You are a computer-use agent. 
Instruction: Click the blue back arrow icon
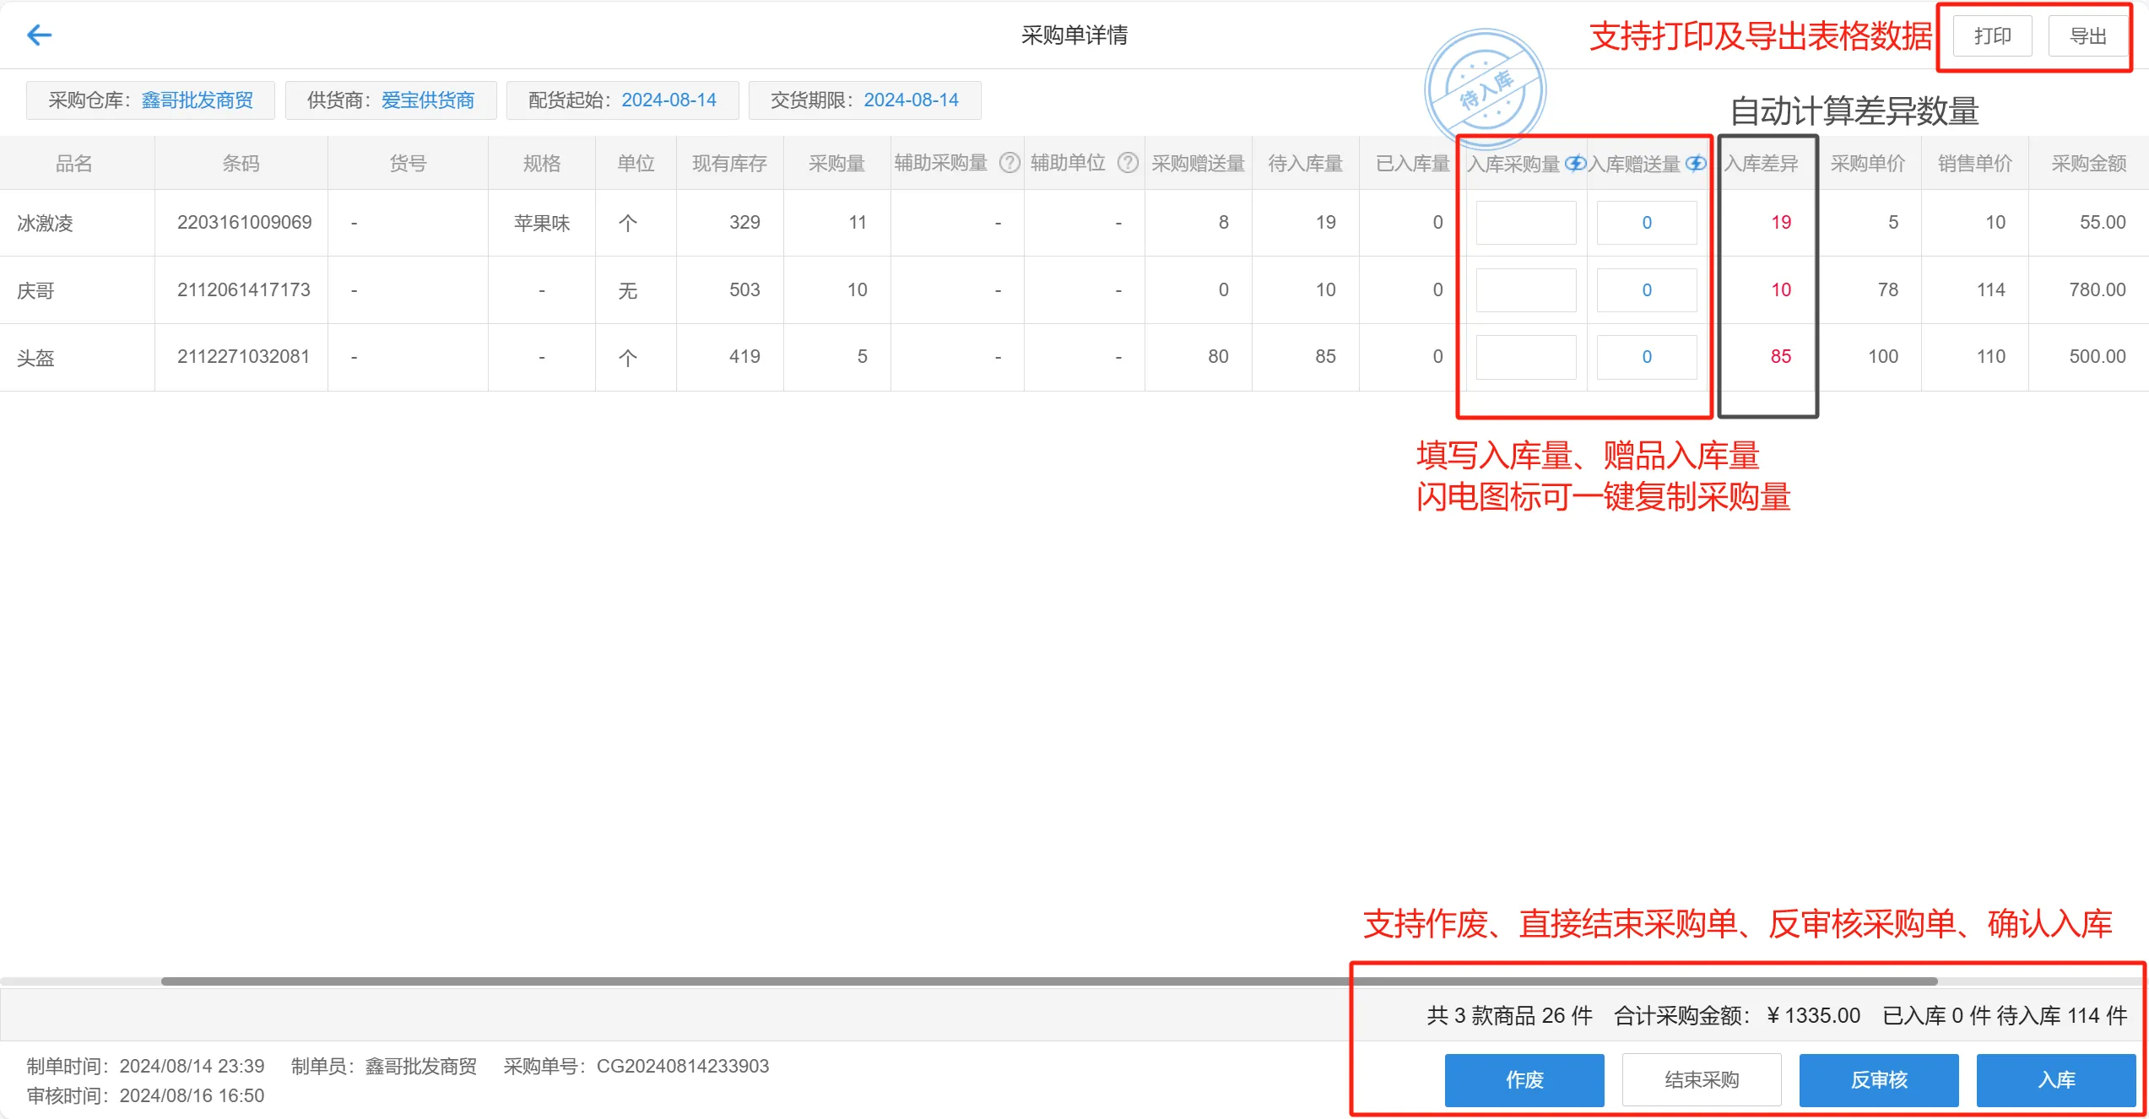[x=39, y=35]
